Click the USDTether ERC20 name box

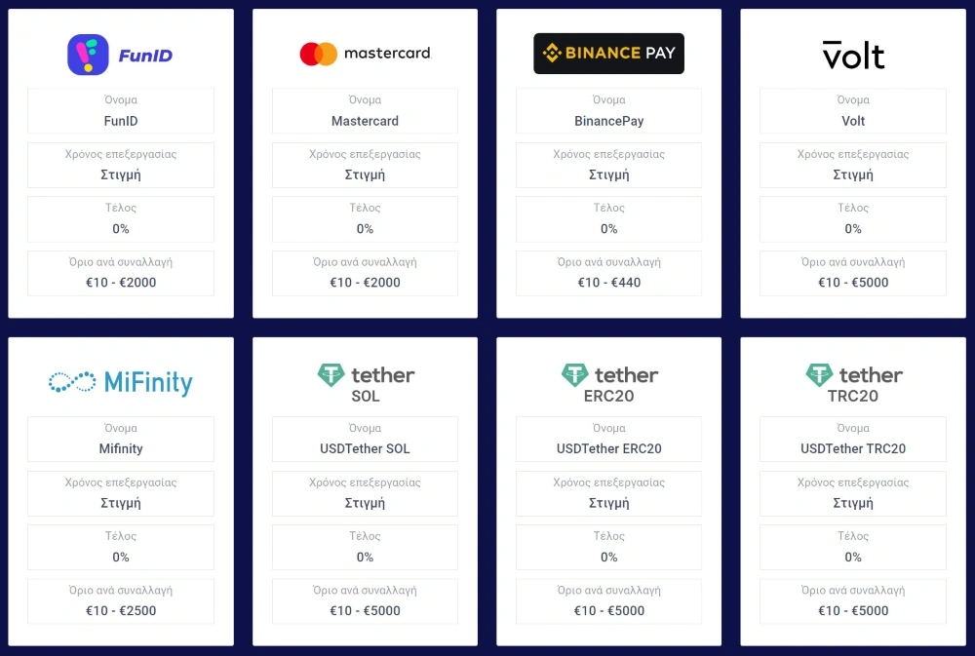(608, 439)
